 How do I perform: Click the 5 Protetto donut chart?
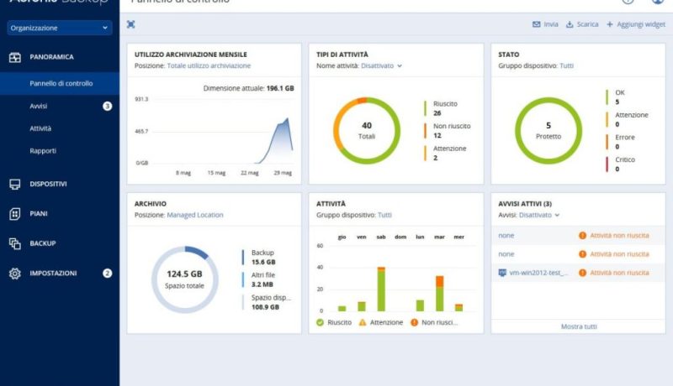(548, 131)
